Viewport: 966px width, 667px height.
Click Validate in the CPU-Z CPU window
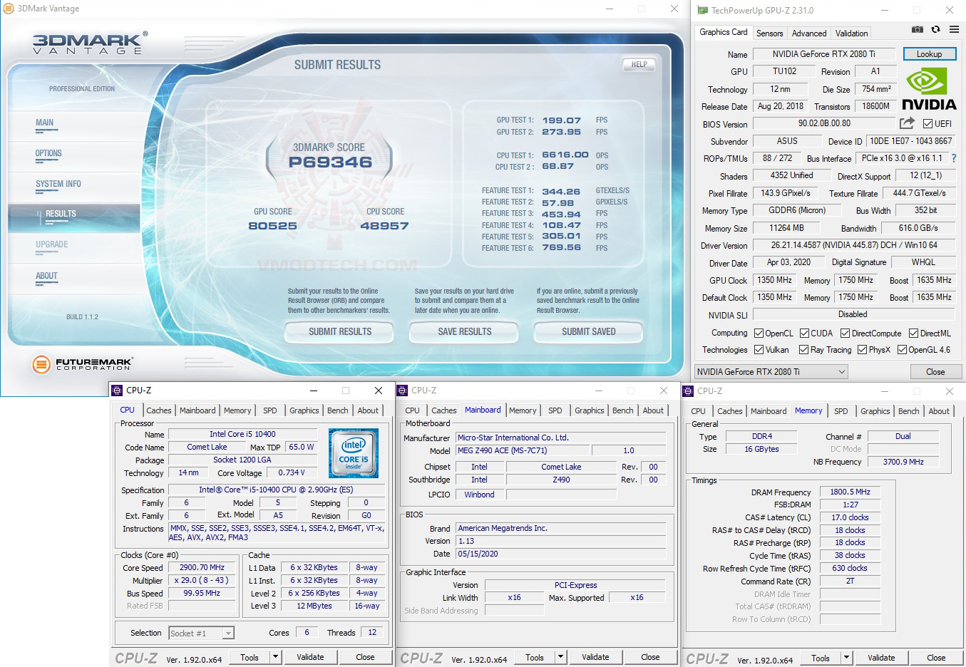tap(310, 657)
